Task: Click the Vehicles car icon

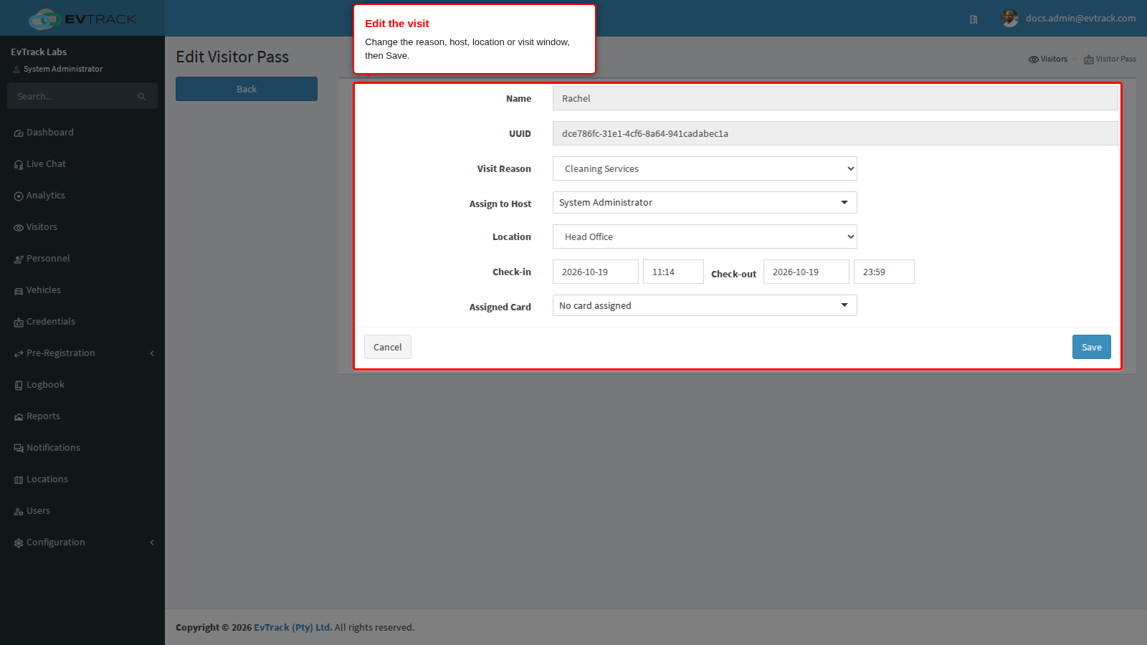Action: pos(19,291)
